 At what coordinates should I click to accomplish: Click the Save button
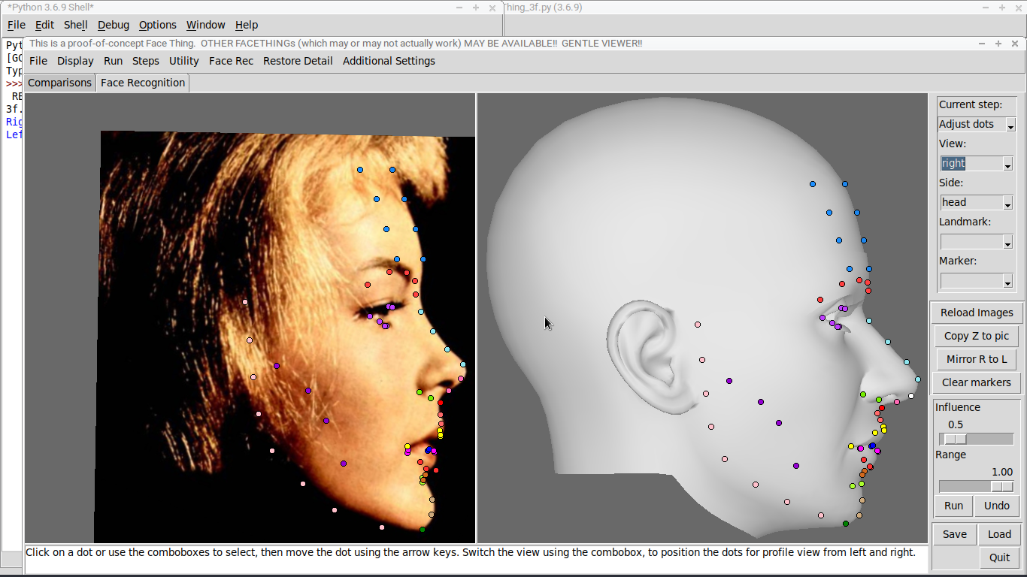(955, 534)
